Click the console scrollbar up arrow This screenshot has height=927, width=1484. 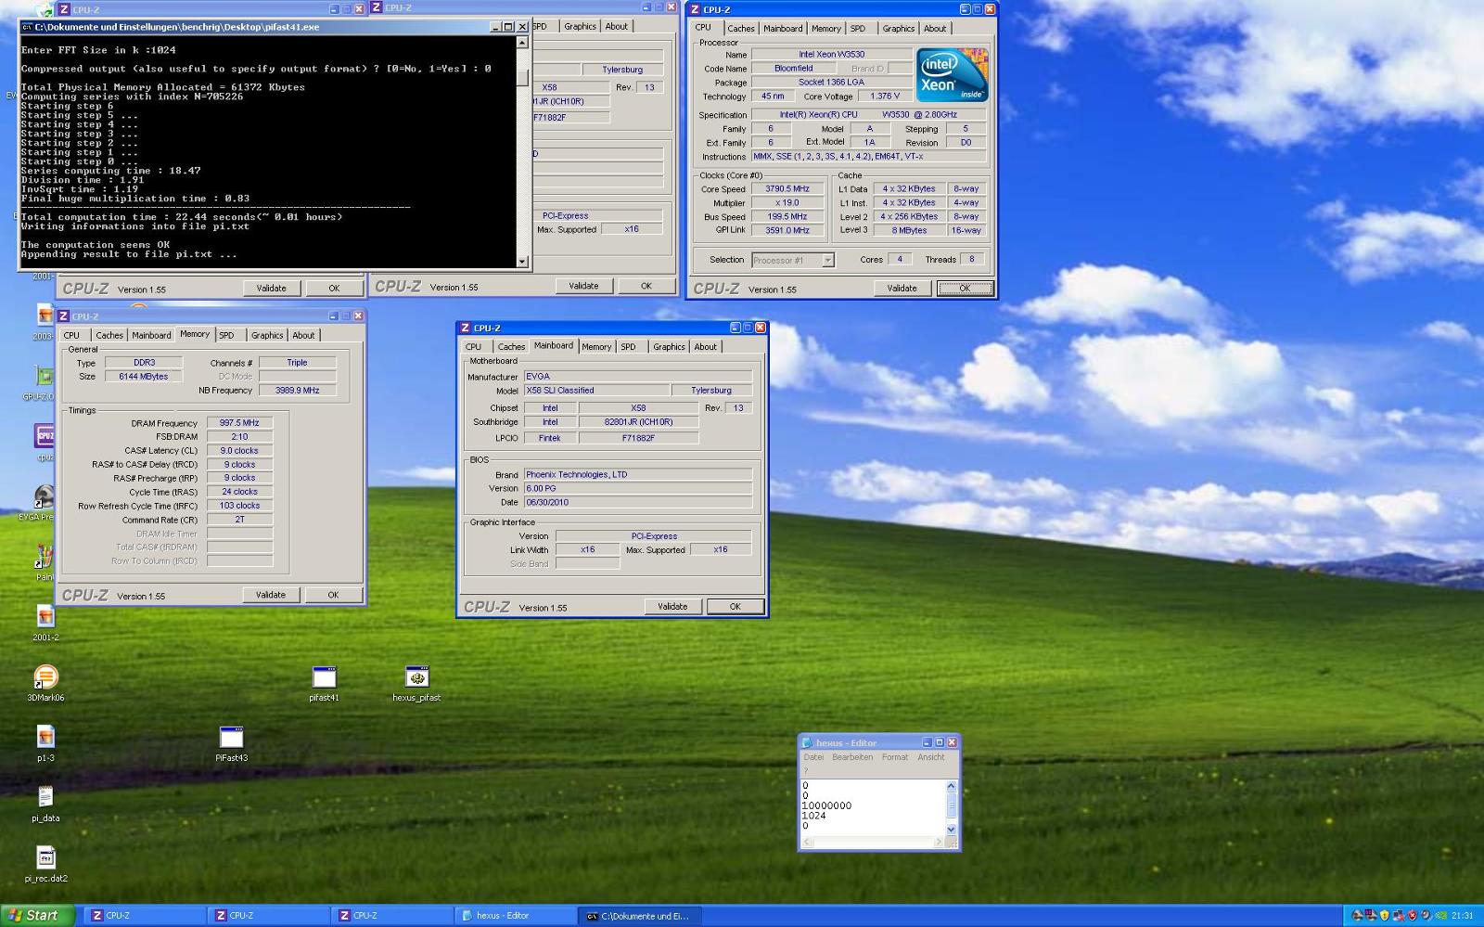click(522, 42)
